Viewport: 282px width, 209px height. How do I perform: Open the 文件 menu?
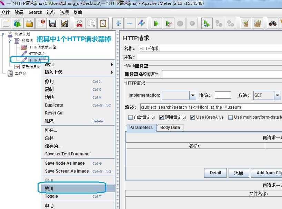pyautogui.click(x=6, y=12)
